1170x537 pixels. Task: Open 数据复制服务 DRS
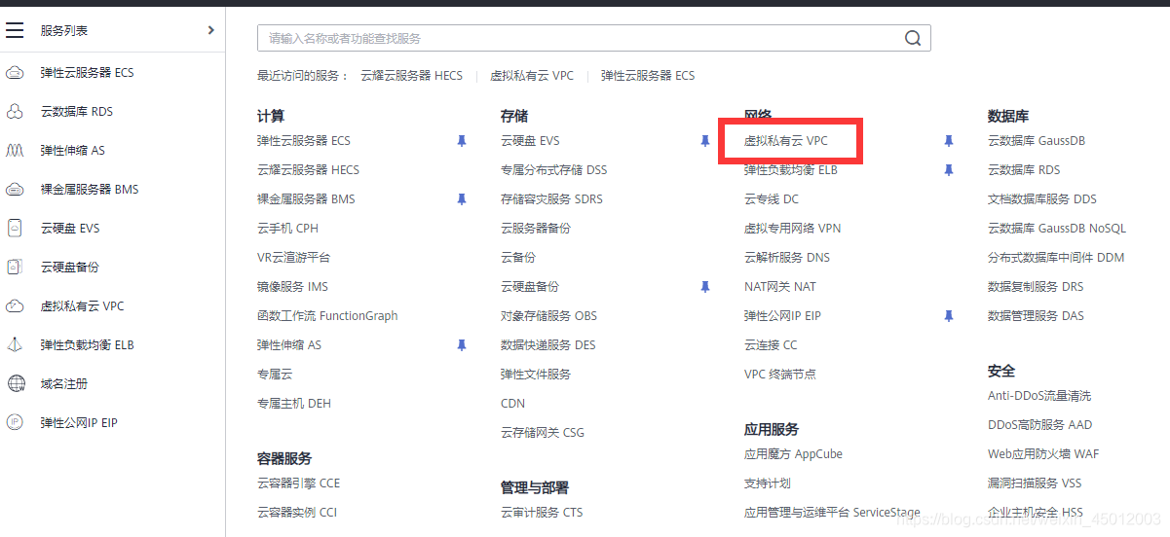point(1036,287)
